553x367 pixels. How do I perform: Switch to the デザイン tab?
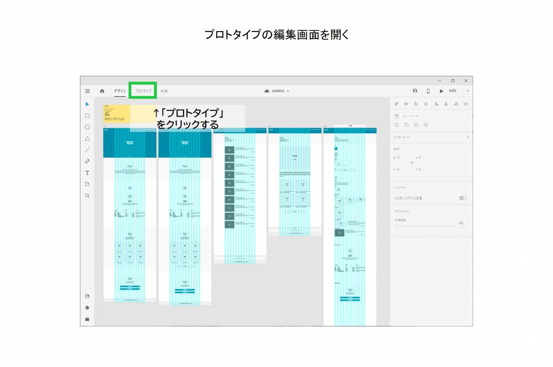pyautogui.click(x=120, y=91)
